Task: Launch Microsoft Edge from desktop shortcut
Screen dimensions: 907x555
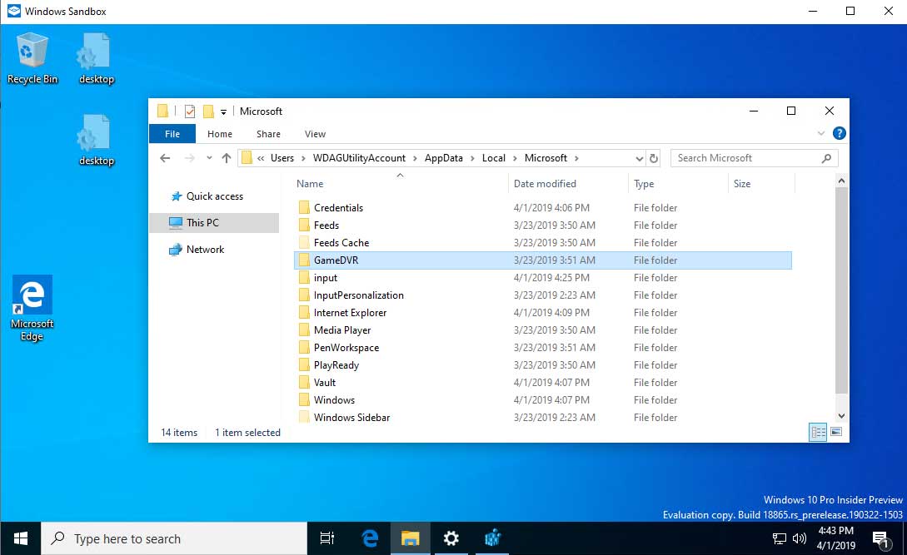Action: coord(32,309)
